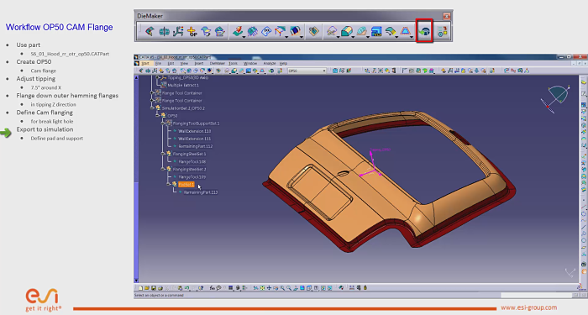Open the DieMaker menu in menu bar

[217, 63]
